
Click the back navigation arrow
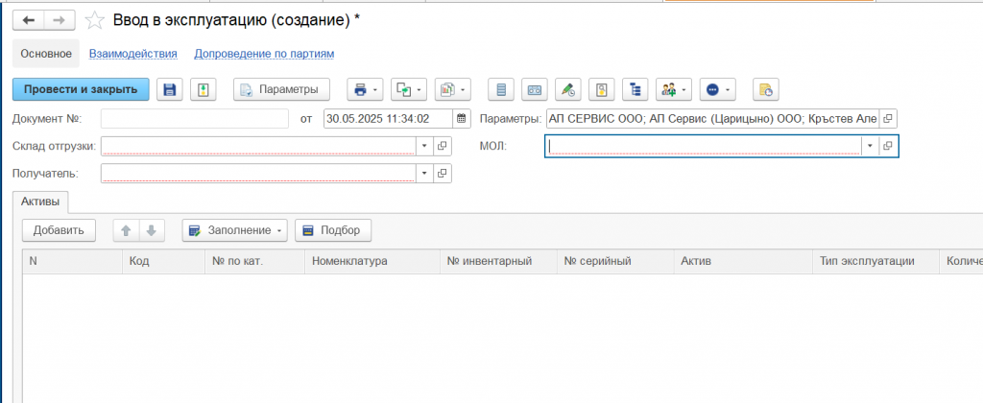(29, 19)
